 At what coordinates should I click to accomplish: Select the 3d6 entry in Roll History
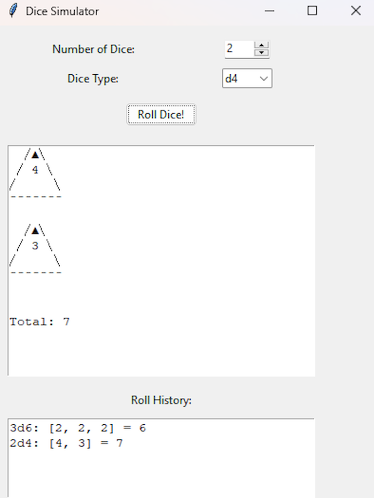(x=78, y=428)
